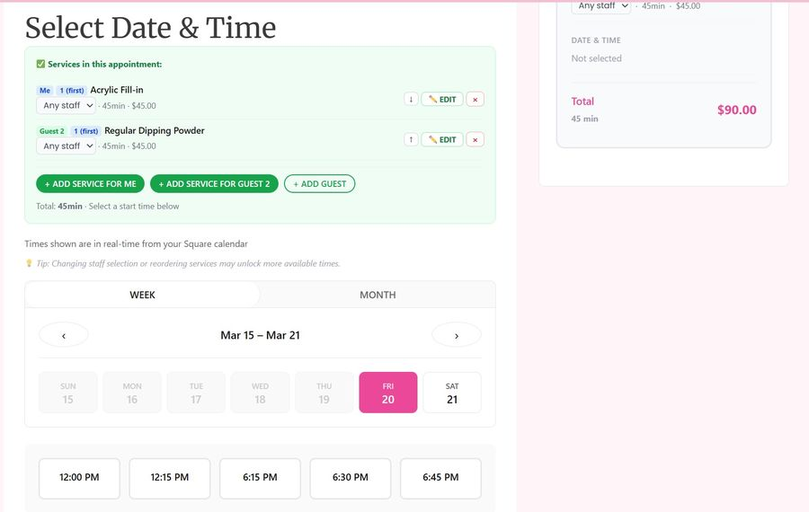Select Friday 20 on the calendar
The width and height of the screenshot is (809, 512).
pos(388,393)
